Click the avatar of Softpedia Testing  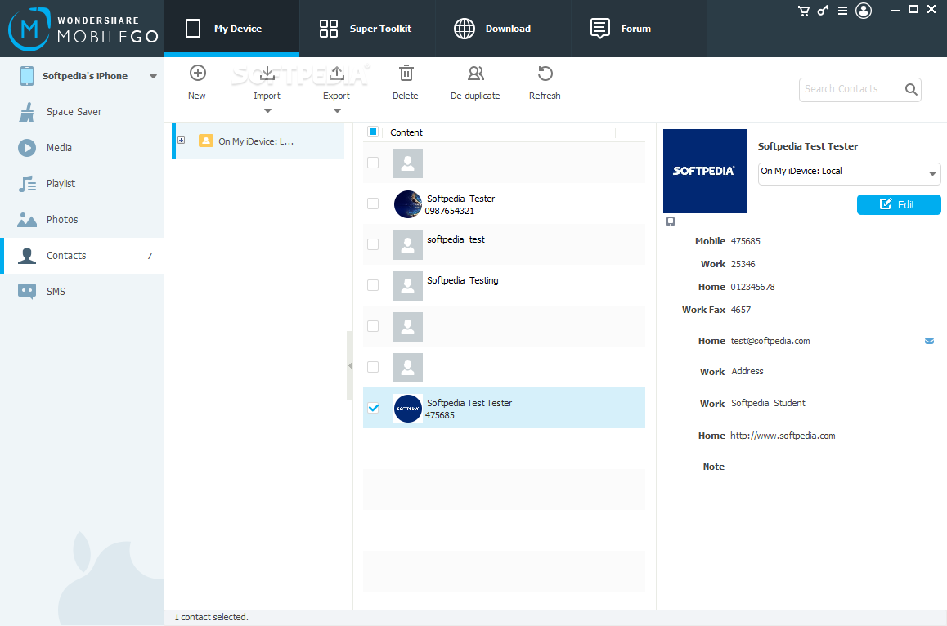point(408,285)
